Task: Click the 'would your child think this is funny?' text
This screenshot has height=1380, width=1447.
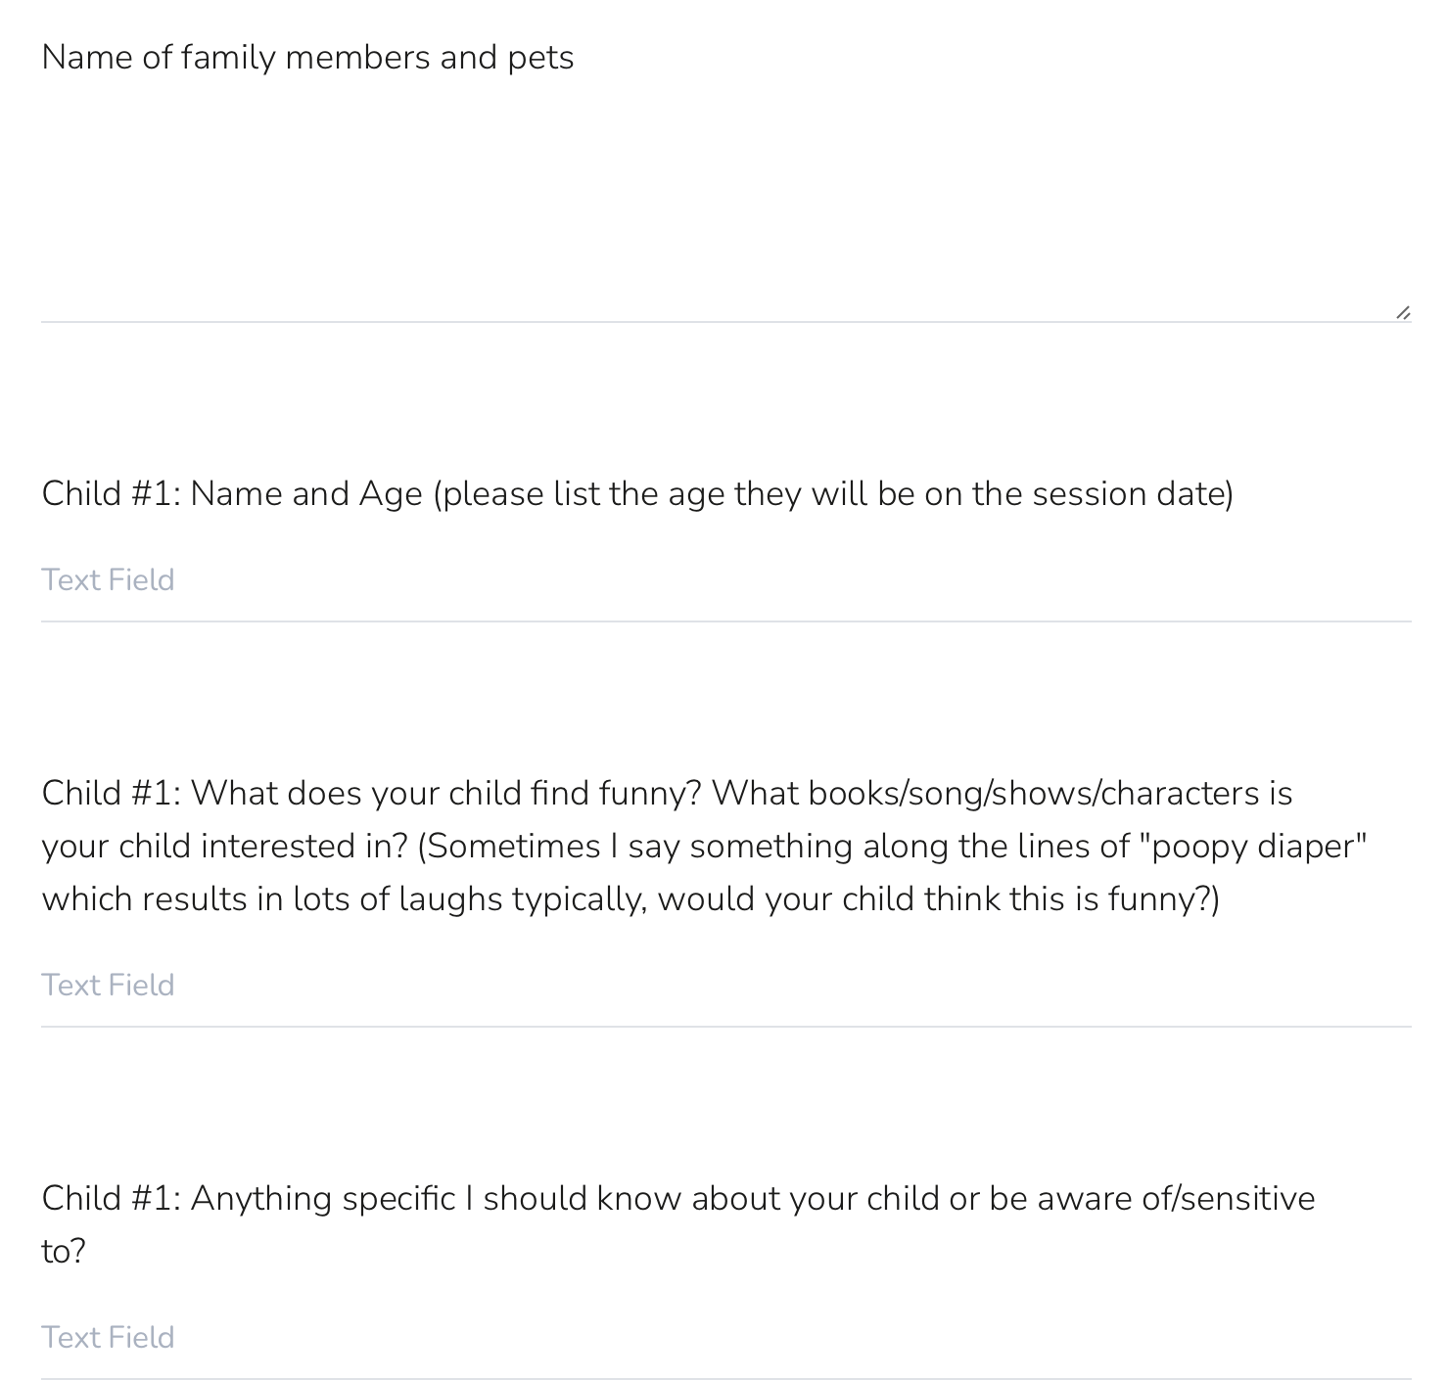Action: tap(938, 899)
